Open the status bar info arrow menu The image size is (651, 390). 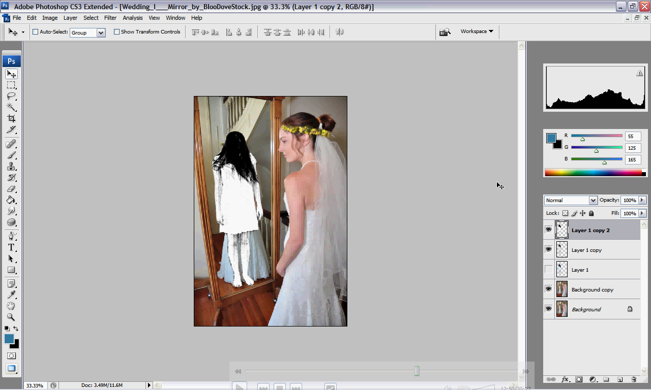[150, 385]
